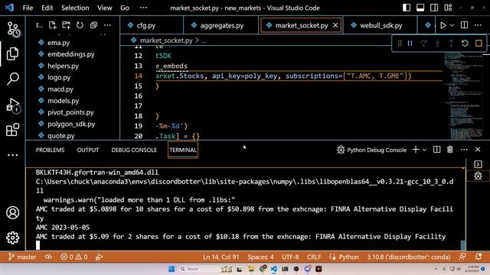Close the bottom panel
This screenshot has width=490, height=275.
tap(478, 150)
